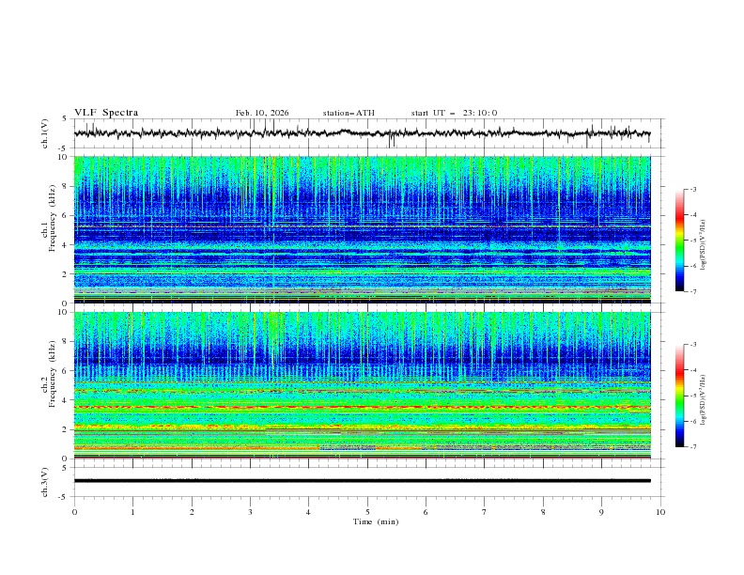The width and height of the screenshot is (744, 575).
Task: Click the "VLF Spectra" plot title
Action: tap(106, 113)
